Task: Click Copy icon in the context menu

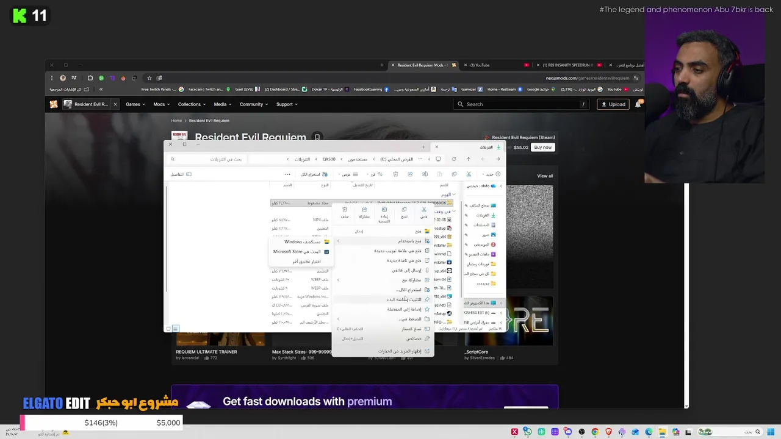Action: [x=404, y=210]
